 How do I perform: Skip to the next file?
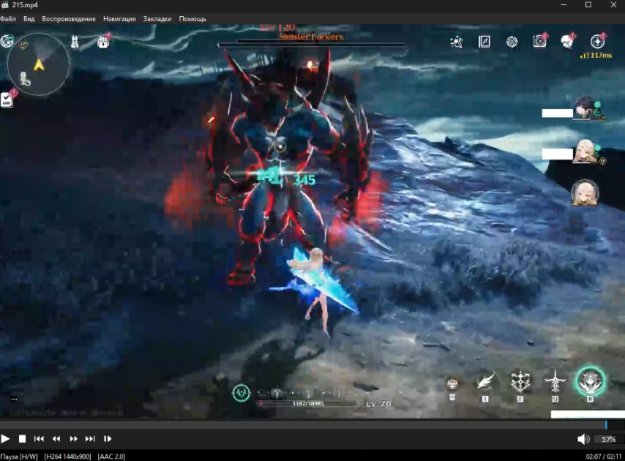[x=90, y=439]
